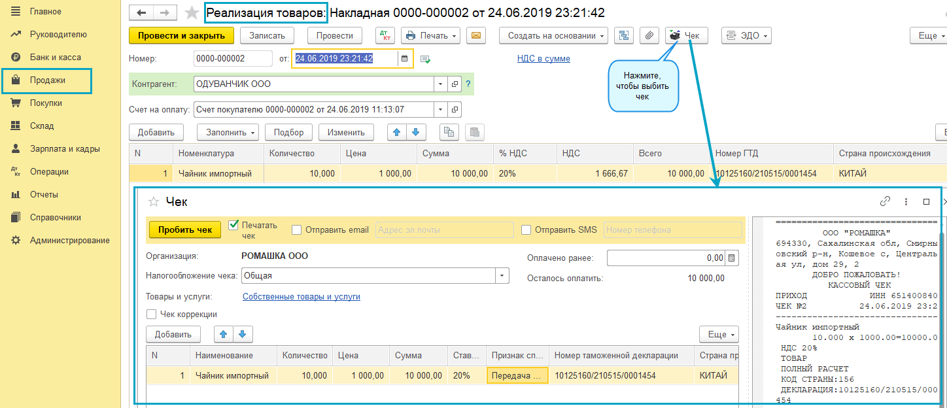Viewport: 947px width, 408px height.
Task: Open Продажи section in sidebar
Action: [x=47, y=80]
